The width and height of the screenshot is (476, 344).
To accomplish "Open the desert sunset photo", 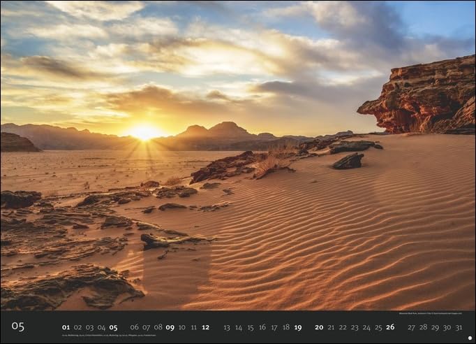I will pos(238,155).
